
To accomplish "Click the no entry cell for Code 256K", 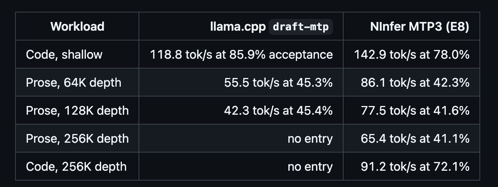I will coord(241,166).
